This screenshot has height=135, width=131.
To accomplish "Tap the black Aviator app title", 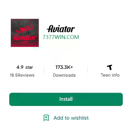I will coord(61,29).
